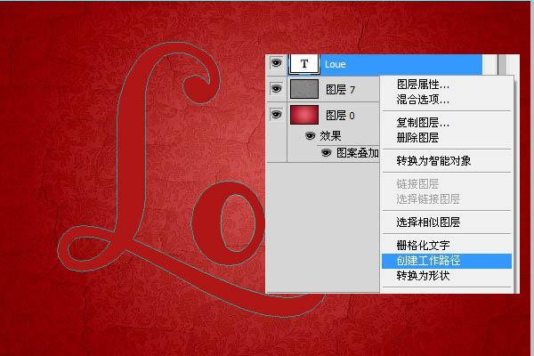Choose 创建工作路径 menu entry
The image size is (534, 356).
click(x=447, y=261)
